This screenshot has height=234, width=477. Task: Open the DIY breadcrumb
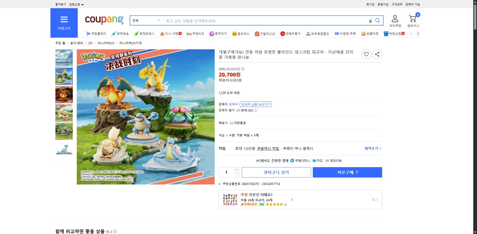[x=91, y=43]
